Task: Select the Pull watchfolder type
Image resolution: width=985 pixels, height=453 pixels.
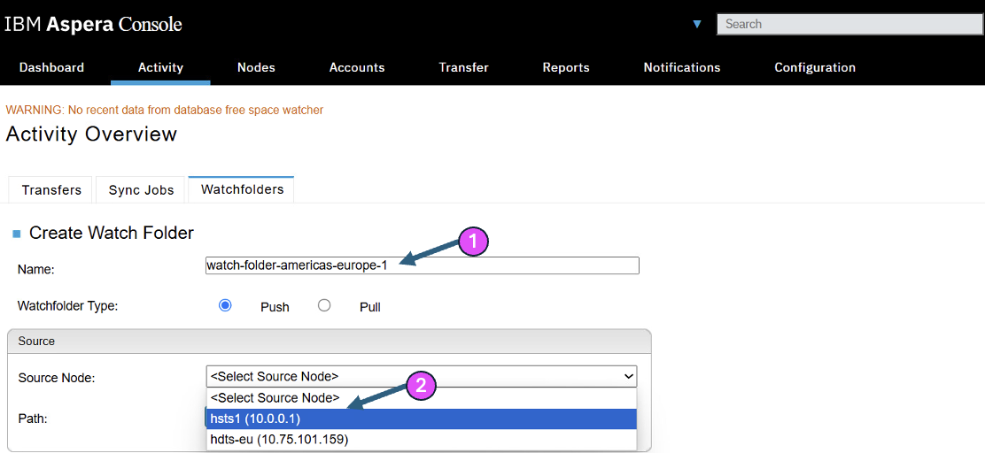Action: pyautogui.click(x=324, y=305)
